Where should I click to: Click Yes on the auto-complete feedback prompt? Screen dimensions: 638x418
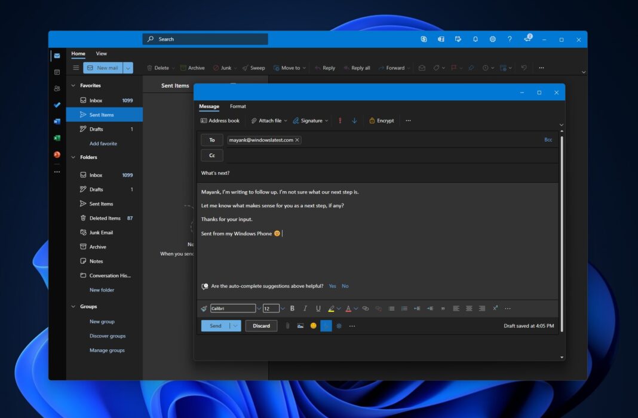pyautogui.click(x=332, y=286)
